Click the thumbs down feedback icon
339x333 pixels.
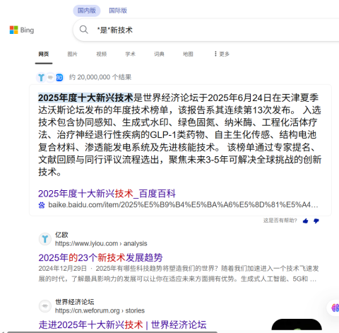[316, 221]
